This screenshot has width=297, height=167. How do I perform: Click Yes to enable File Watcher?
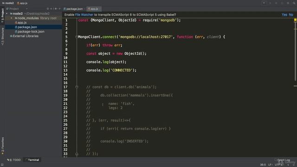tap(284, 14)
